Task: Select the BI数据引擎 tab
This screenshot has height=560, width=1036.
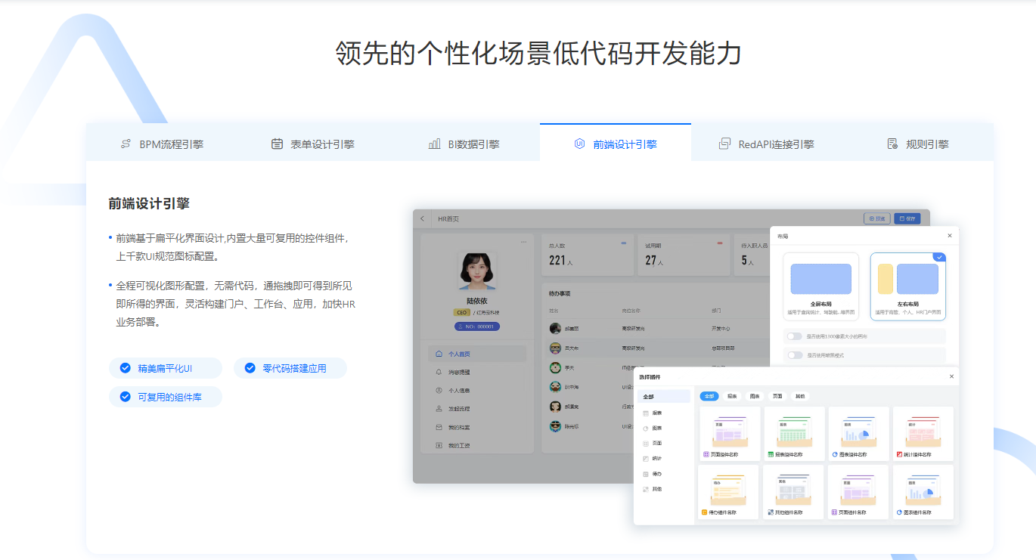Action: 464,144
